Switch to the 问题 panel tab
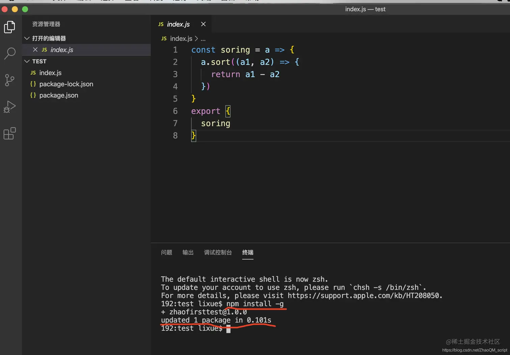 [167, 253]
